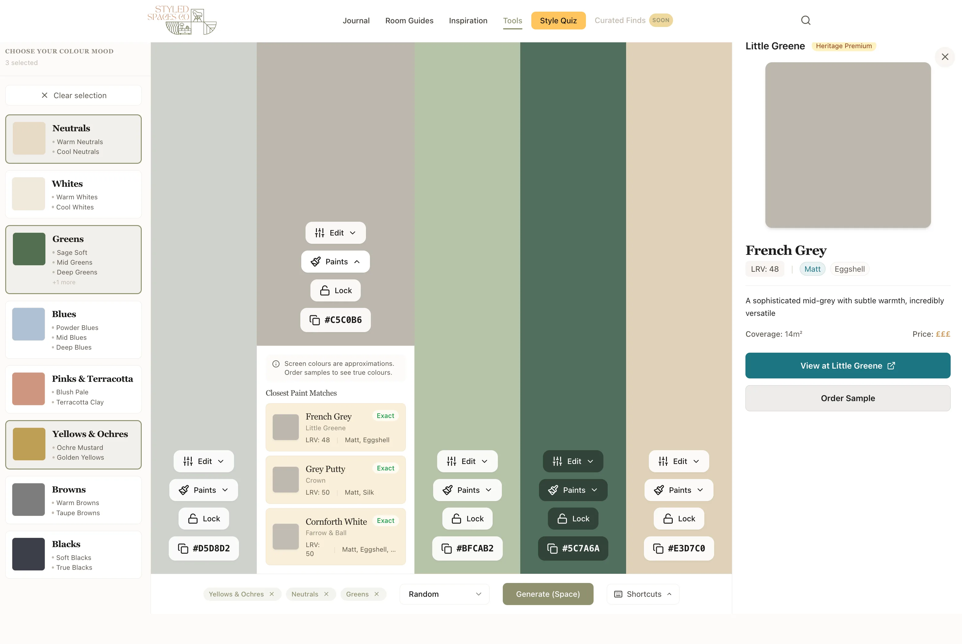
Task: Remove the Yellows & Ochres filter chip
Action: 271,594
